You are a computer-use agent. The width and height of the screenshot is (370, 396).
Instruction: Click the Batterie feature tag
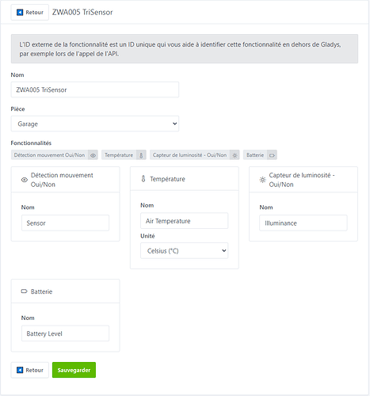click(x=260, y=155)
